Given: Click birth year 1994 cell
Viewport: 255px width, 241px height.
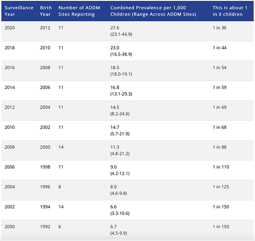Looking at the screenshot, I should [45, 207].
